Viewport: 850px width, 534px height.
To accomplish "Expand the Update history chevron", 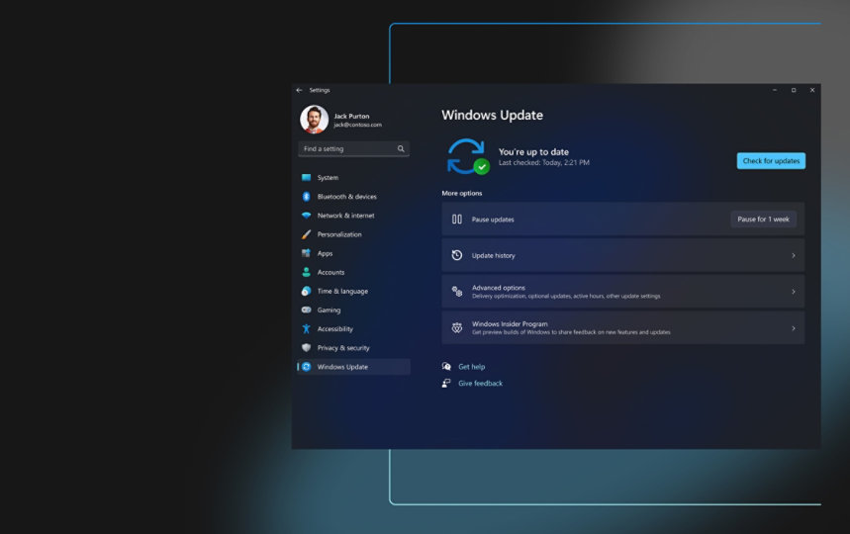I will (793, 256).
